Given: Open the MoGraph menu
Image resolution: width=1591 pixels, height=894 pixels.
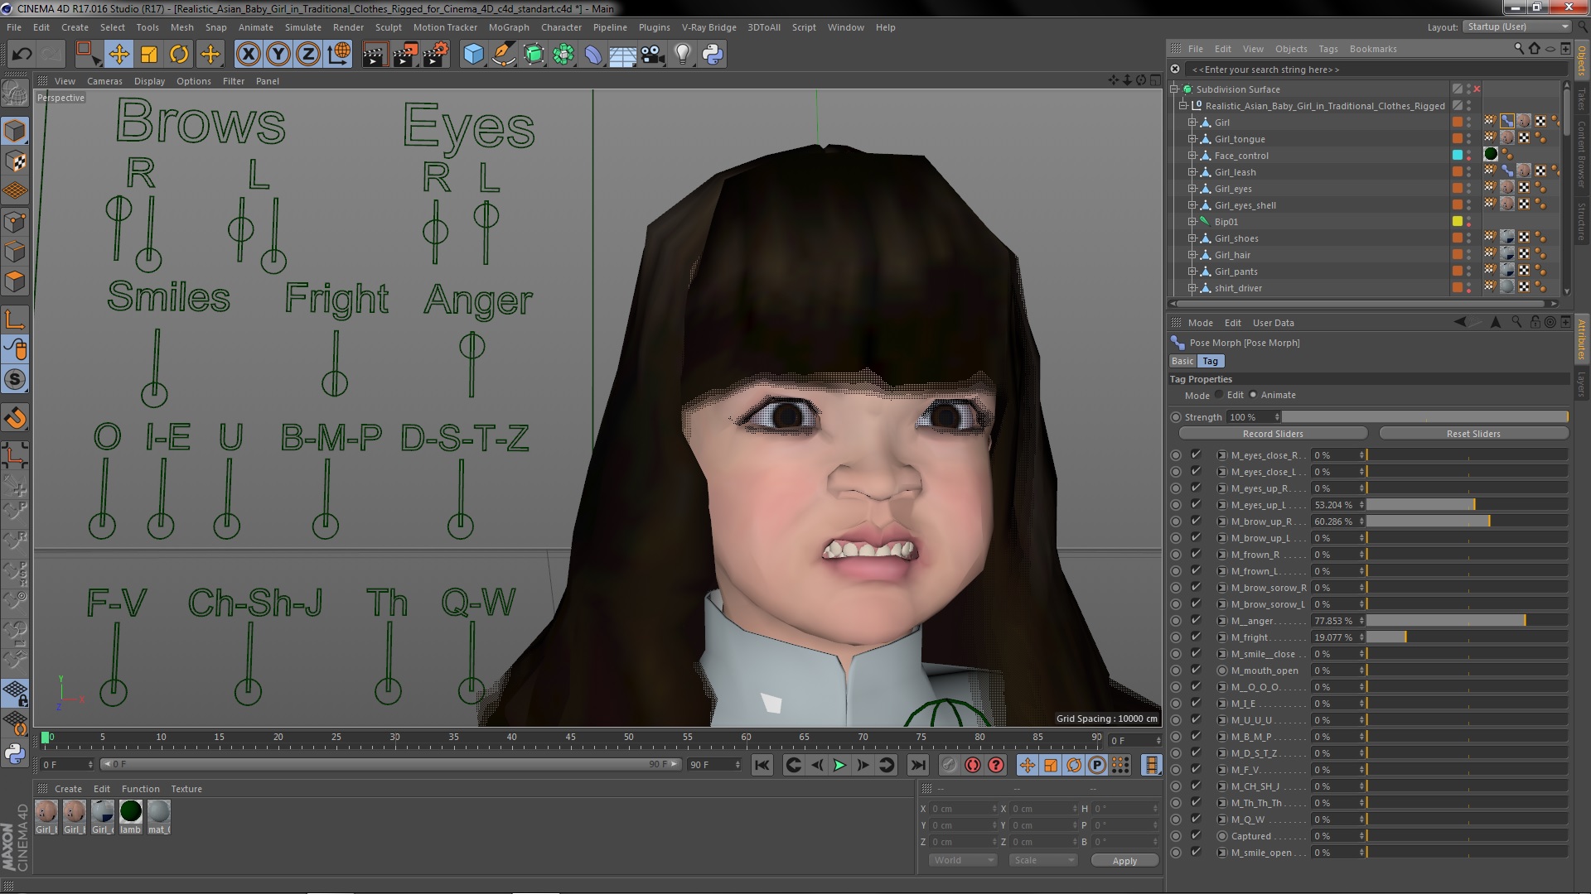Looking at the screenshot, I should tap(509, 27).
